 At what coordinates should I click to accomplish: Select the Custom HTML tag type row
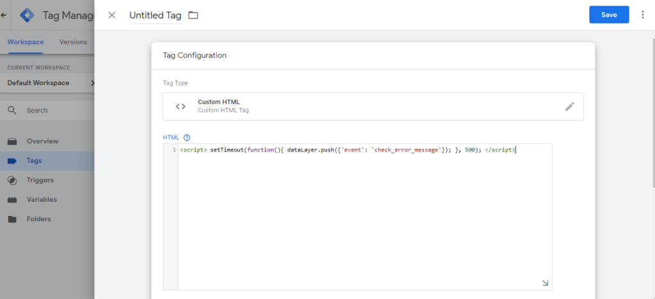click(373, 106)
